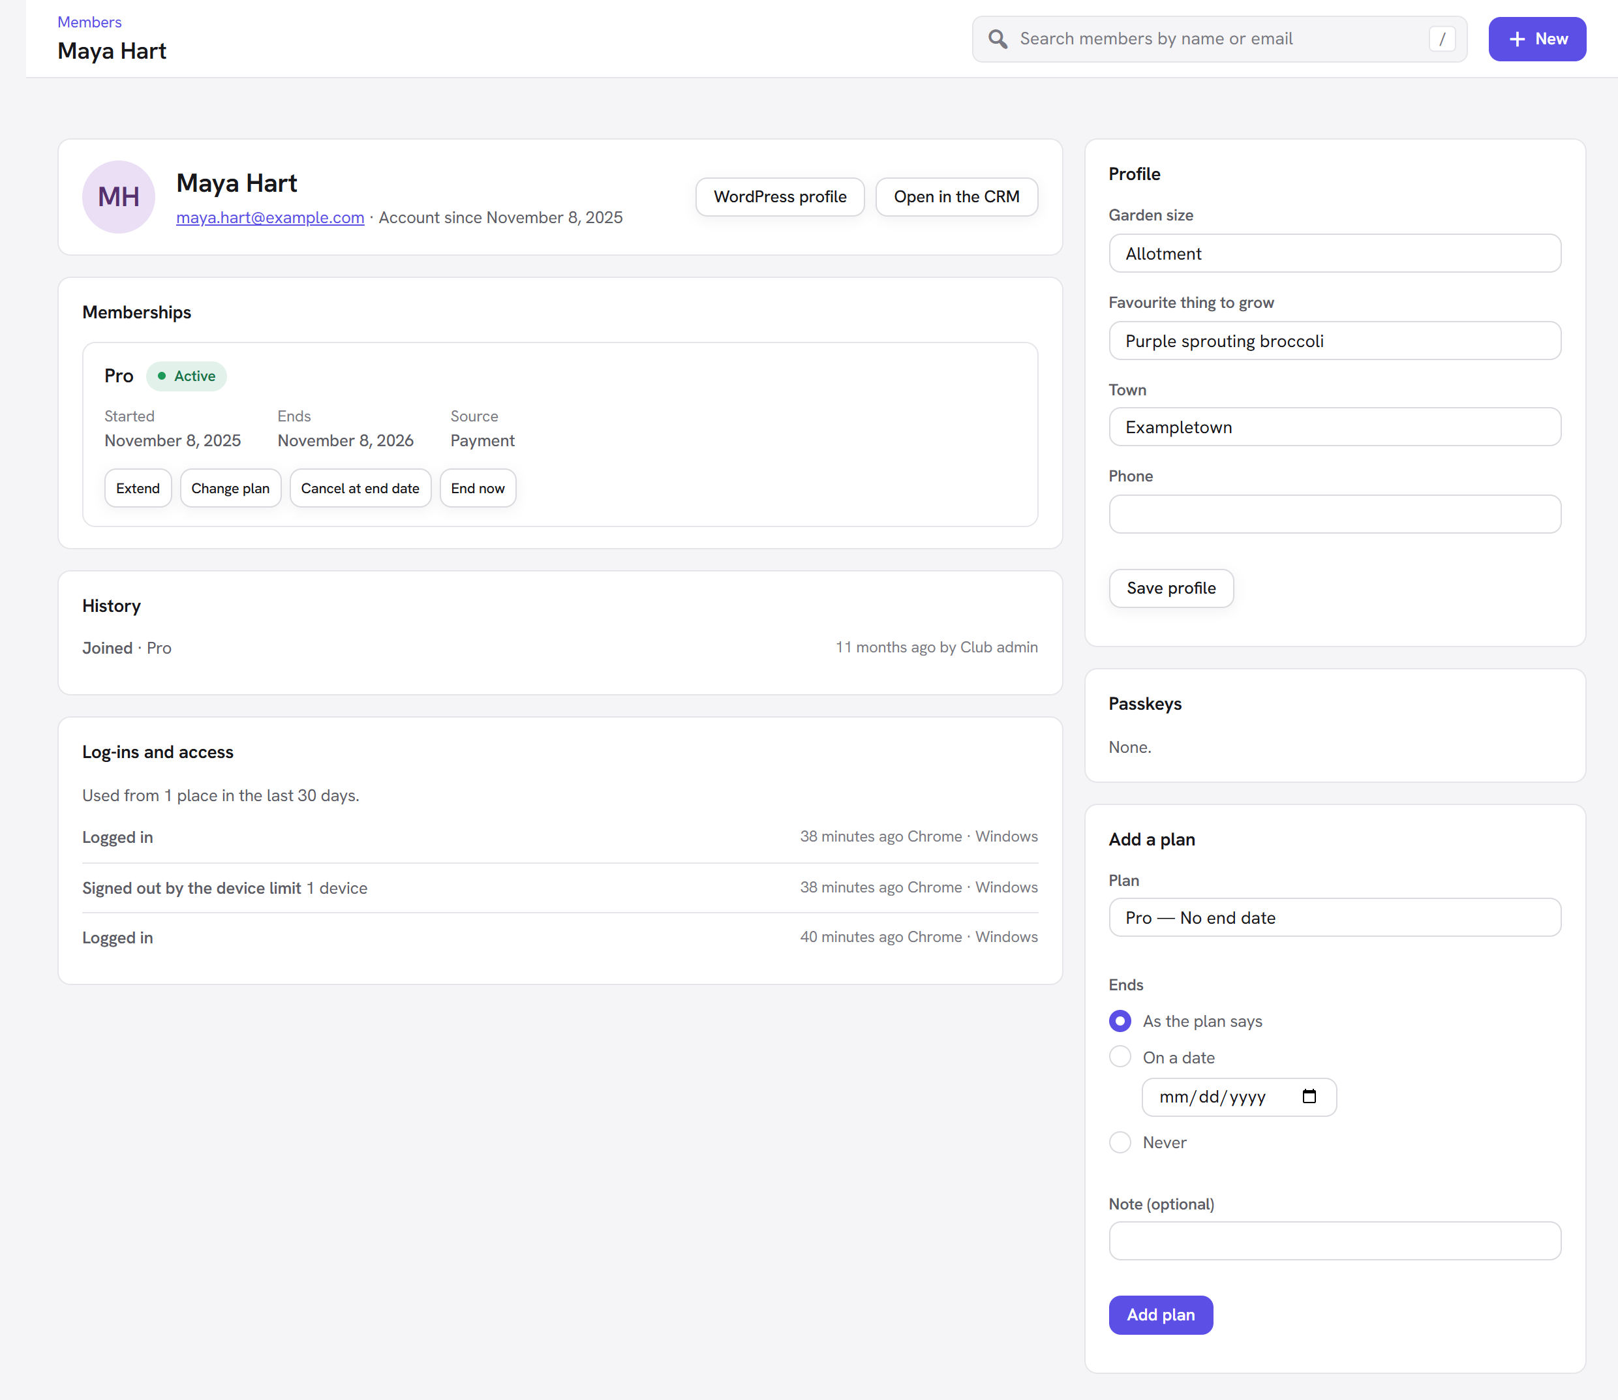Click Open in the CRM

point(956,197)
